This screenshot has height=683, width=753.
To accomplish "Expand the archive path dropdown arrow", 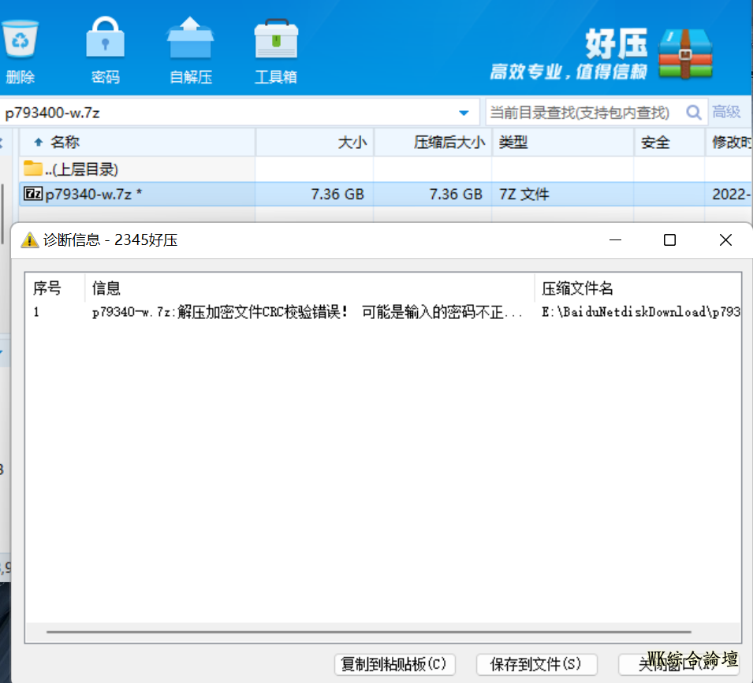I will [464, 113].
